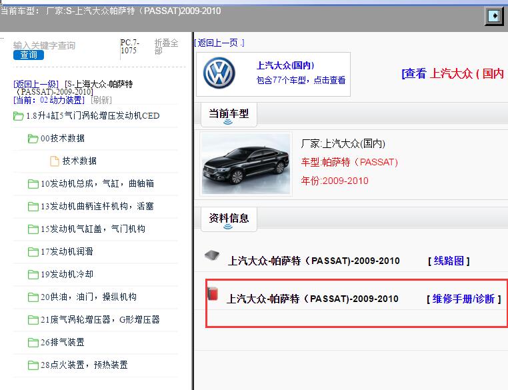This screenshot has width=508, height=390.
Task: Expand 21废气涡轮增压器，G形增压器
Action: 100,320
